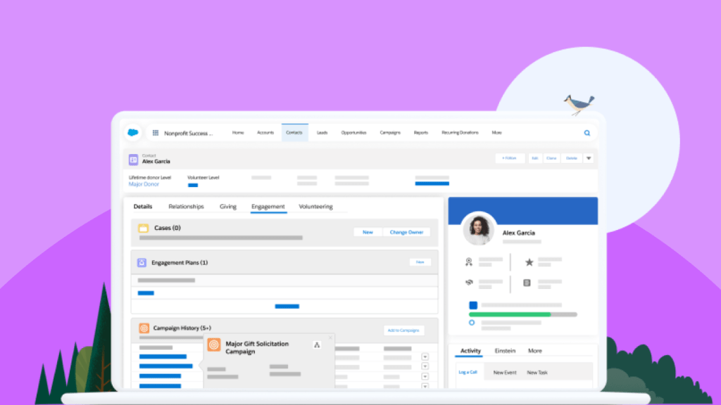721x405 pixels.
Task: Click the Follow button
Action: pyautogui.click(x=510, y=158)
